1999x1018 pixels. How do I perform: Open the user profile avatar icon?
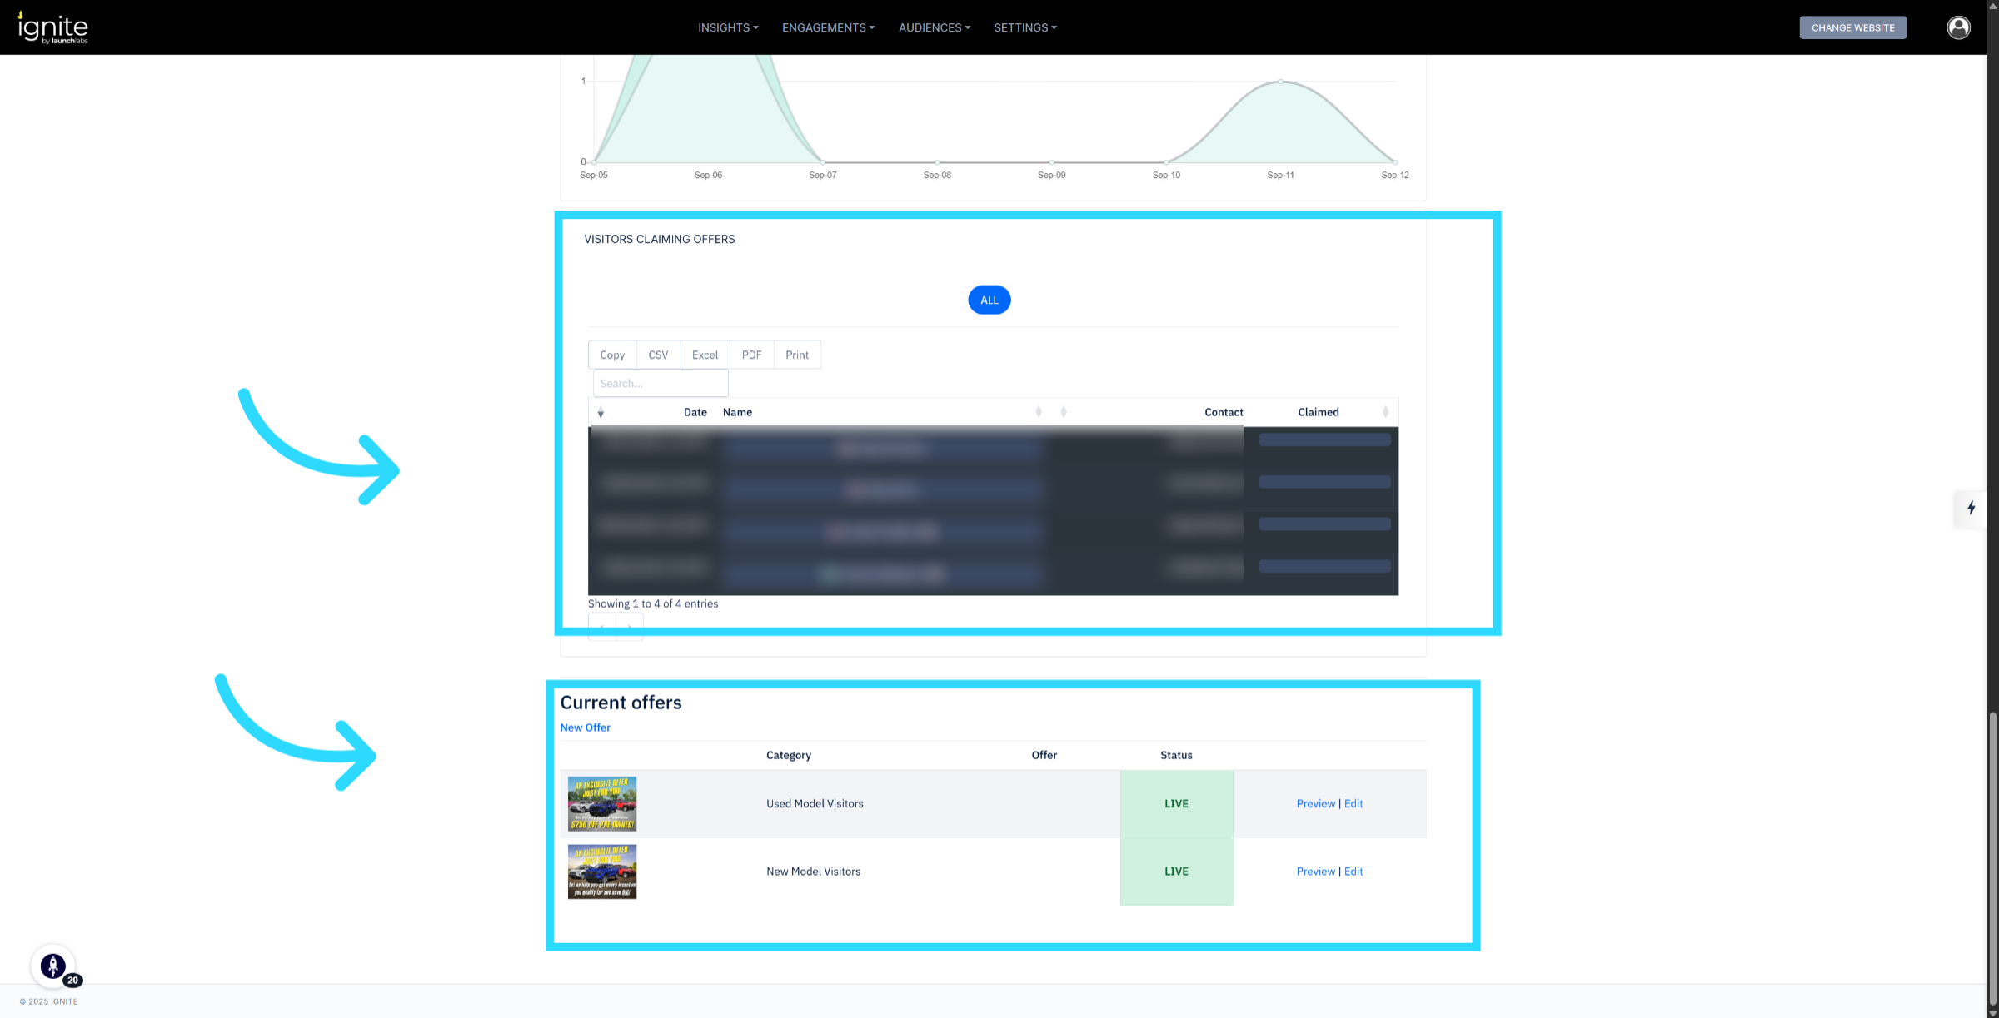[1958, 27]
